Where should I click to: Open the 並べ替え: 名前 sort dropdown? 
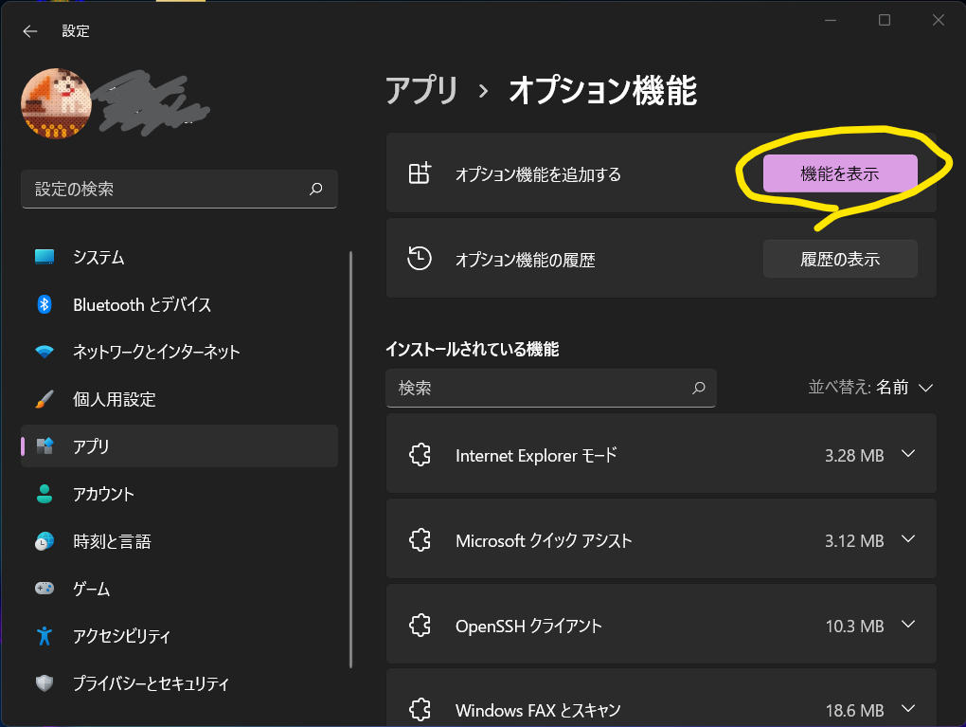tap(871, 388)
